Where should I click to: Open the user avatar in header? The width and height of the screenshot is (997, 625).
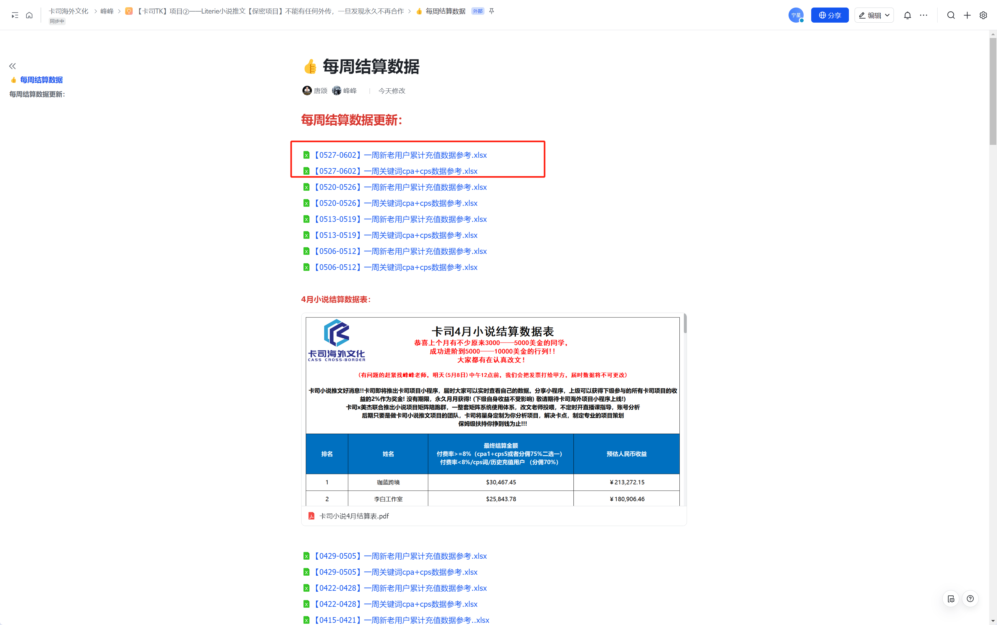[x=795, y=15]
